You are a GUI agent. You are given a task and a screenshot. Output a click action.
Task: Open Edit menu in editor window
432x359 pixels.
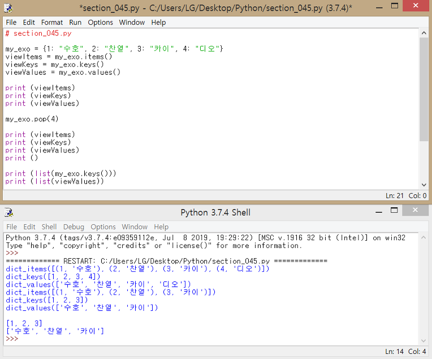click(x=29, y=22)
